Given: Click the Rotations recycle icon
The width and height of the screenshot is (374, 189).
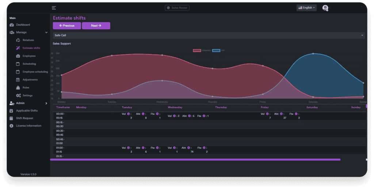Looking at the screenshot, I should pos(18,40).
